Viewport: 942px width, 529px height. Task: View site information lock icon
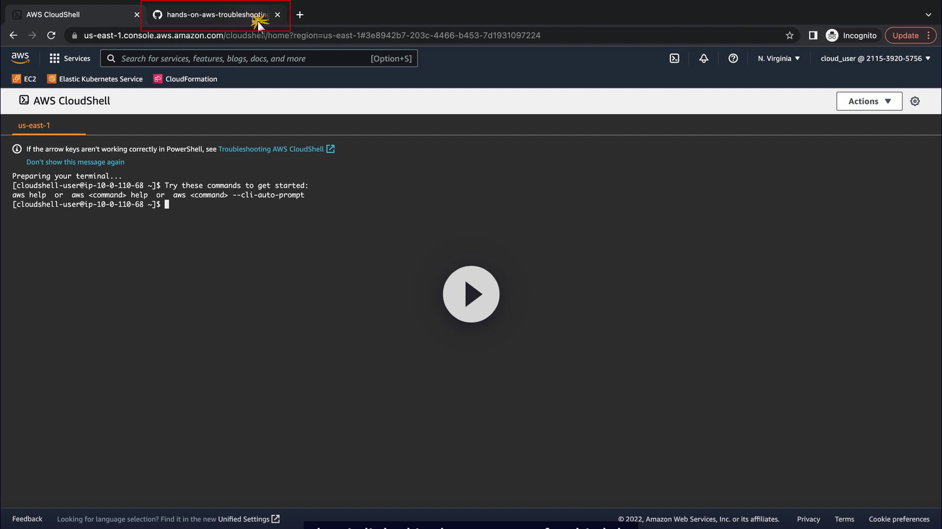[75, 35]
